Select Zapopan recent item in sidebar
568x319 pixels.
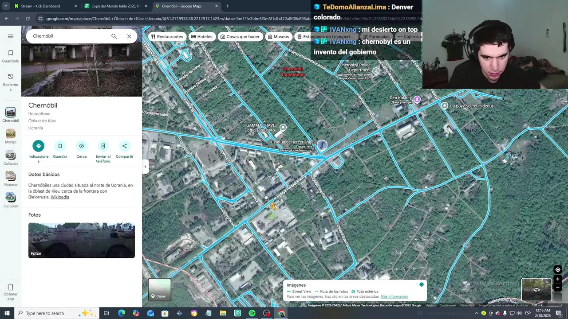(11, 200)
